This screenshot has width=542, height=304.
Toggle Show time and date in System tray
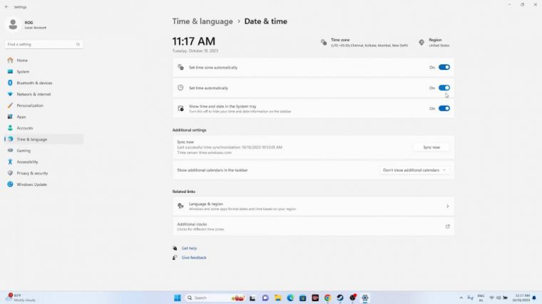444,109
